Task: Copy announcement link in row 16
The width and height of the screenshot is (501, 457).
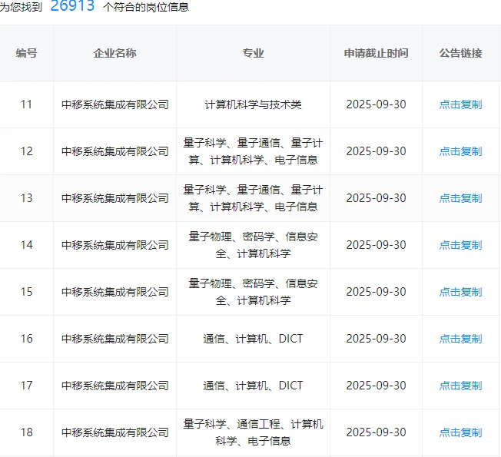Action: [460, 339]
